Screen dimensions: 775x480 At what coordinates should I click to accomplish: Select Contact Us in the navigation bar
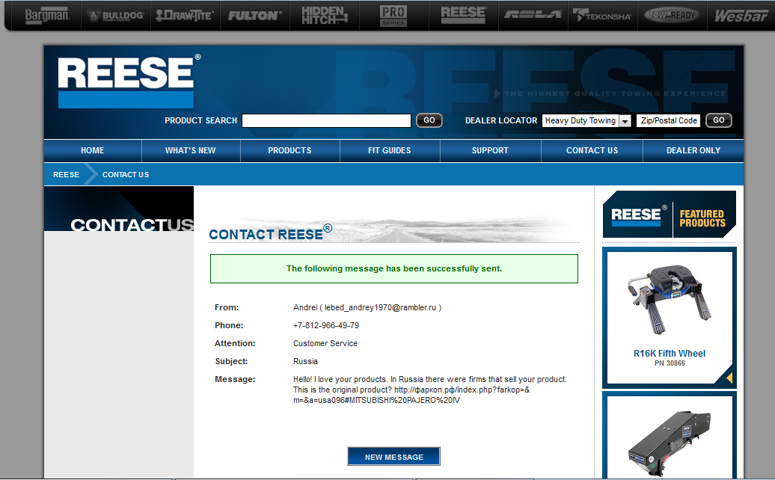click(592, 150)
